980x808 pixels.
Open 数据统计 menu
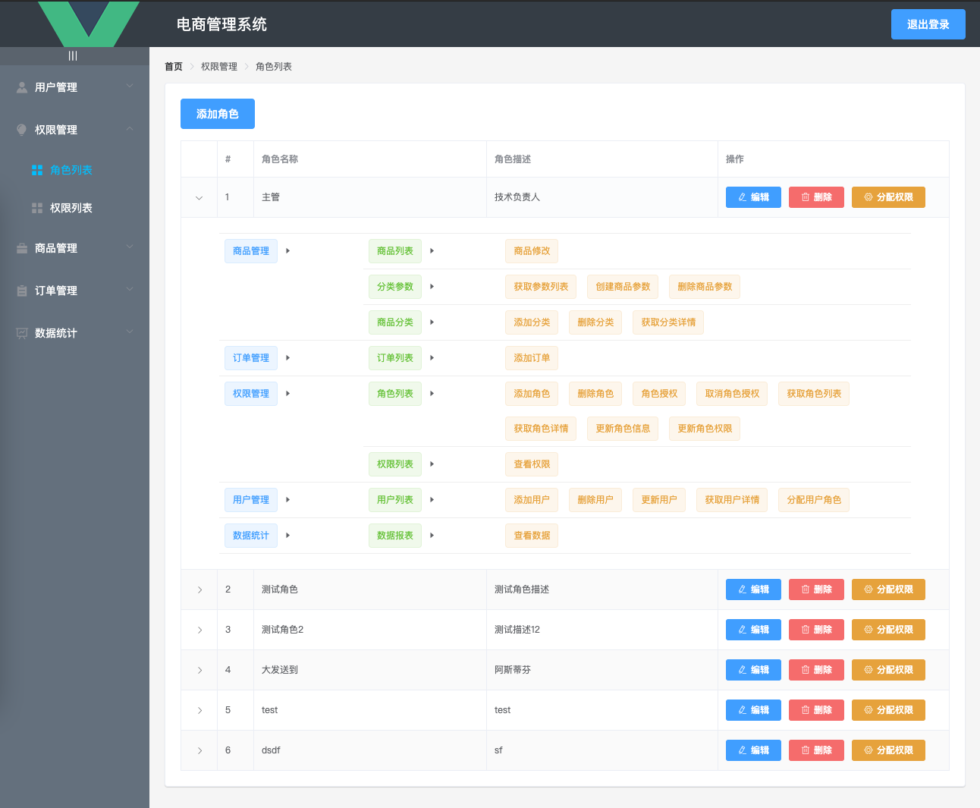[x=74, y=333]
